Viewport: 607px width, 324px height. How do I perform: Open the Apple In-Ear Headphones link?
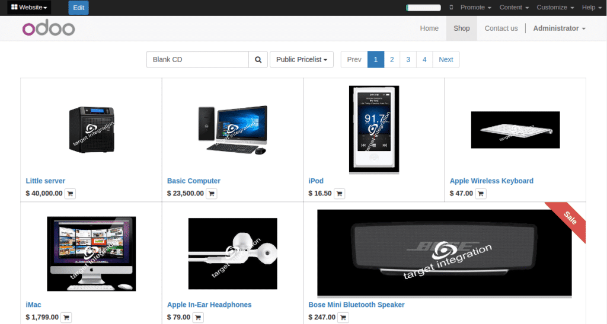209,304
